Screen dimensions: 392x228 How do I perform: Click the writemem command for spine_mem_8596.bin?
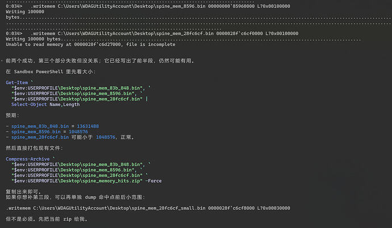tap(161, 6)
